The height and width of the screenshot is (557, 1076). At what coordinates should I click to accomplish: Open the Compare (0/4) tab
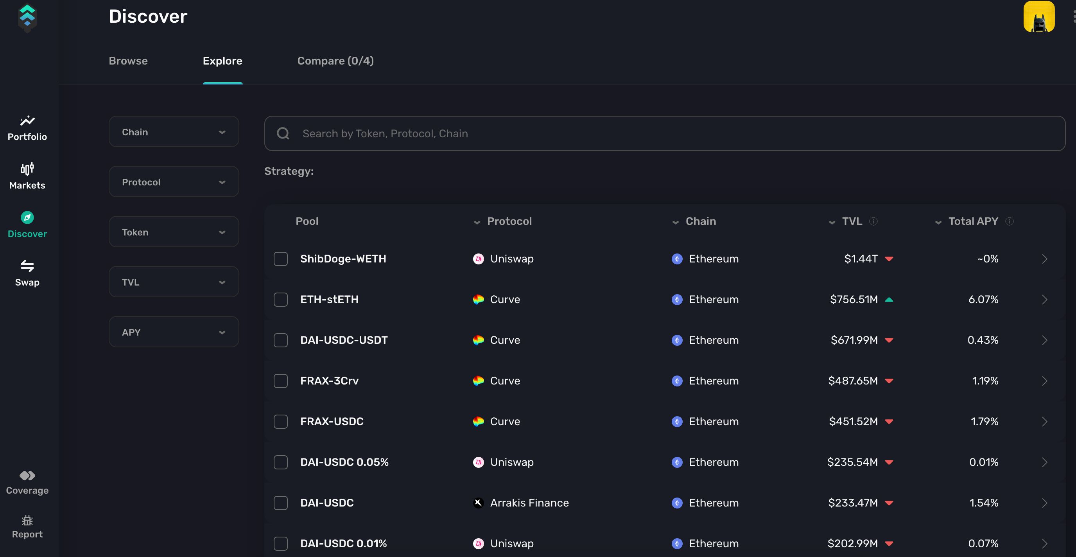click(335, 61)
